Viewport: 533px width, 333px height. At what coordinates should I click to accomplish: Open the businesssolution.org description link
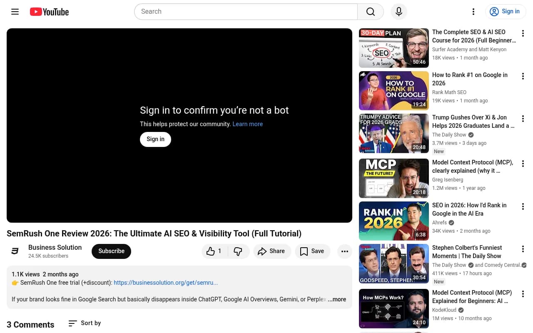166,283
